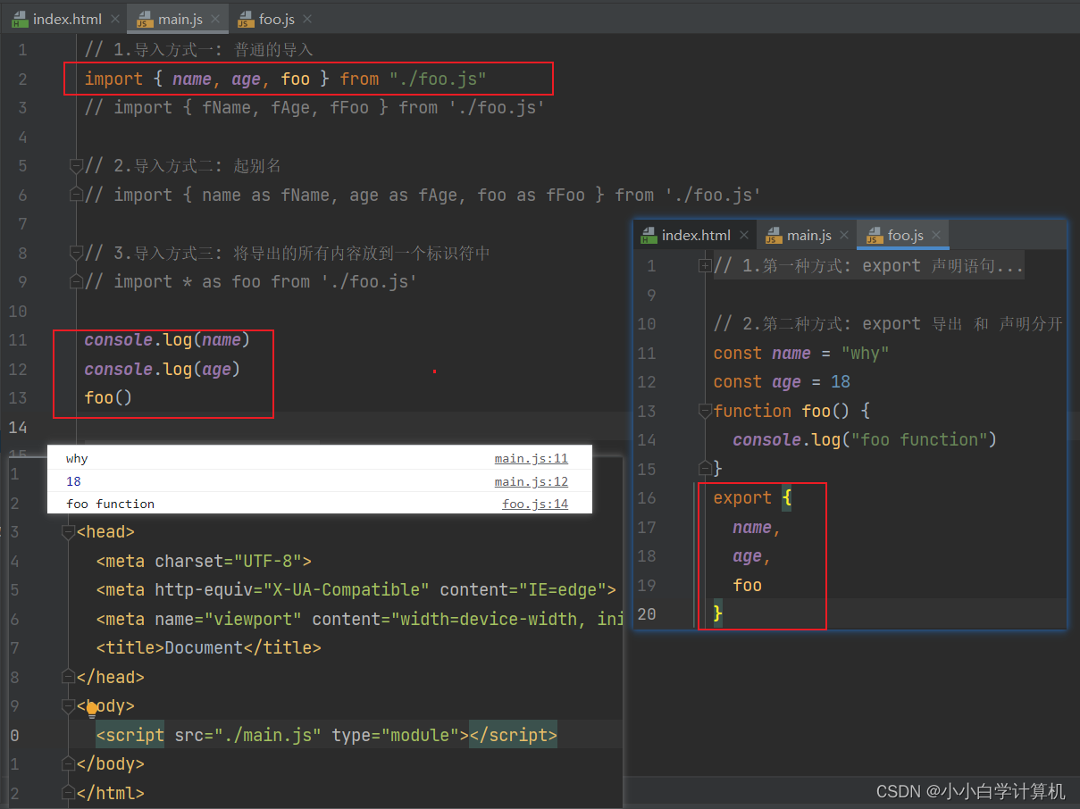The width and height of the screenshot is (1080, 809).
Task: Collapse comment block starting at '// 2.导入方式二'
Action: (76, 165)
